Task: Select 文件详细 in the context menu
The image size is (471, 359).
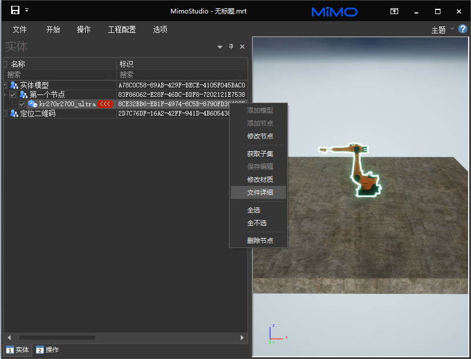Action: pos(258,192)
